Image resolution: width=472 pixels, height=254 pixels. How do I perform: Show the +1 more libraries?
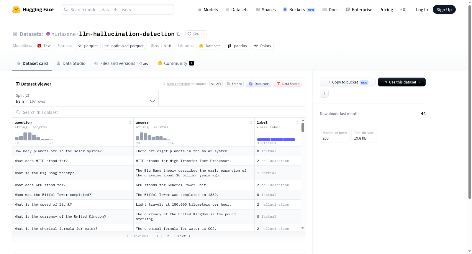[278, 46]
